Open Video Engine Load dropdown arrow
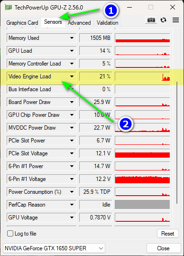The width and height of the screenshot is (184, 256). pyautogui.click(x=72, y=76)
